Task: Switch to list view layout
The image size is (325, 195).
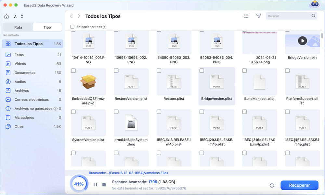Action: (246, 16)
